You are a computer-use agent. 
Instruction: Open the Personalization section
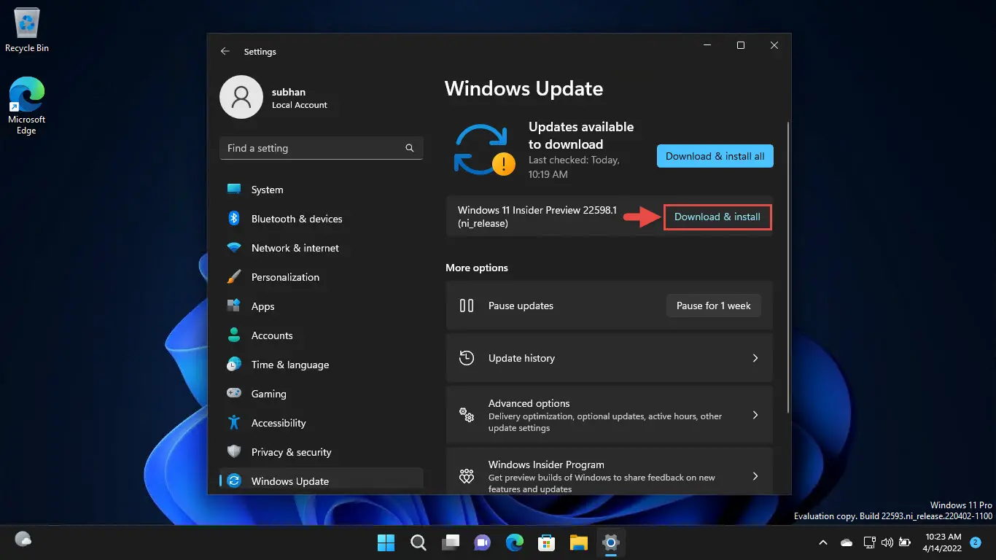[321, 277]
